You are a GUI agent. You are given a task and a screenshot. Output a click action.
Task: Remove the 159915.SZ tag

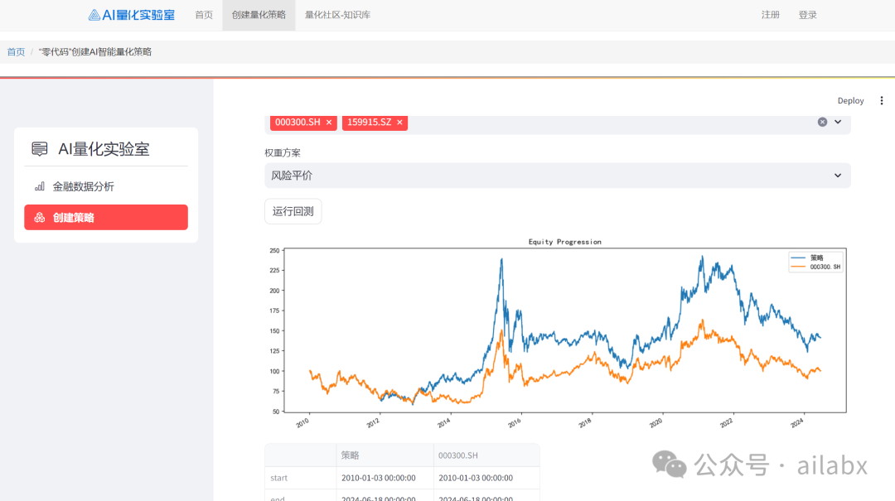click(x=399, y=122)
